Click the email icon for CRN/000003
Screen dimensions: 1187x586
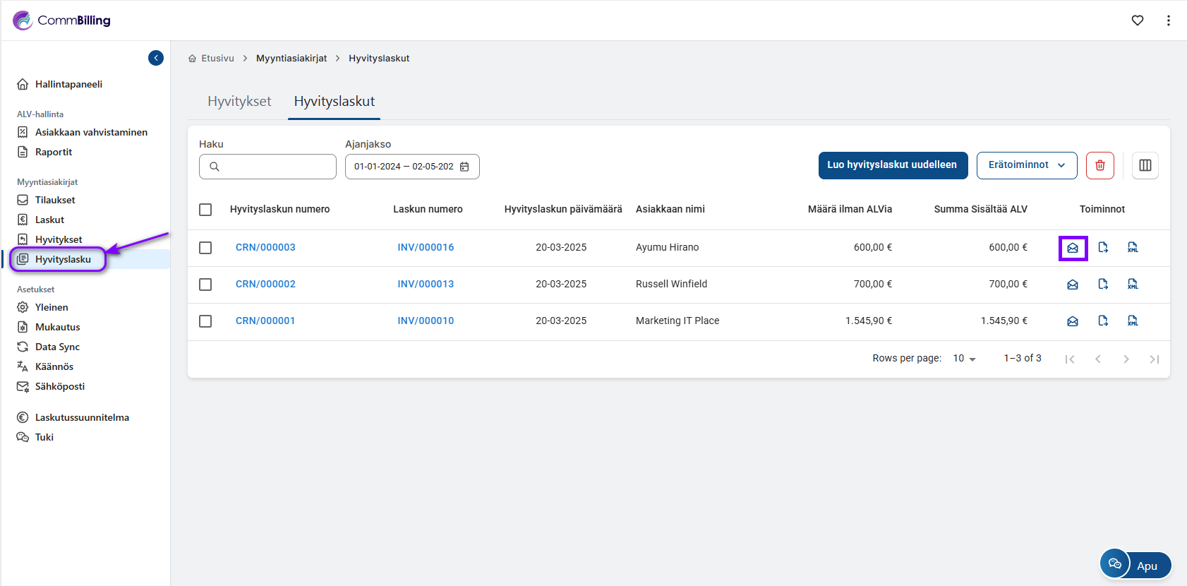pos(1072,248)
